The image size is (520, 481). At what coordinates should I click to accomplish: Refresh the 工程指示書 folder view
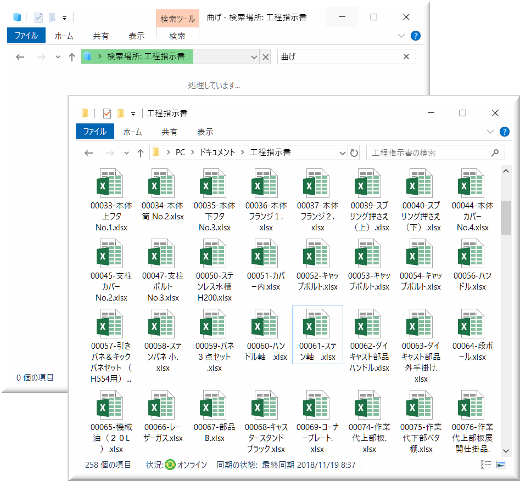[x=354, y=152]
